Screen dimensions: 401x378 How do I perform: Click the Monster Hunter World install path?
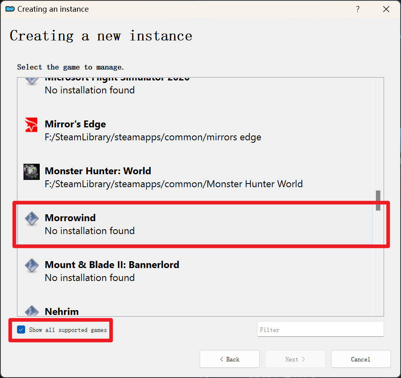point(174,184)
